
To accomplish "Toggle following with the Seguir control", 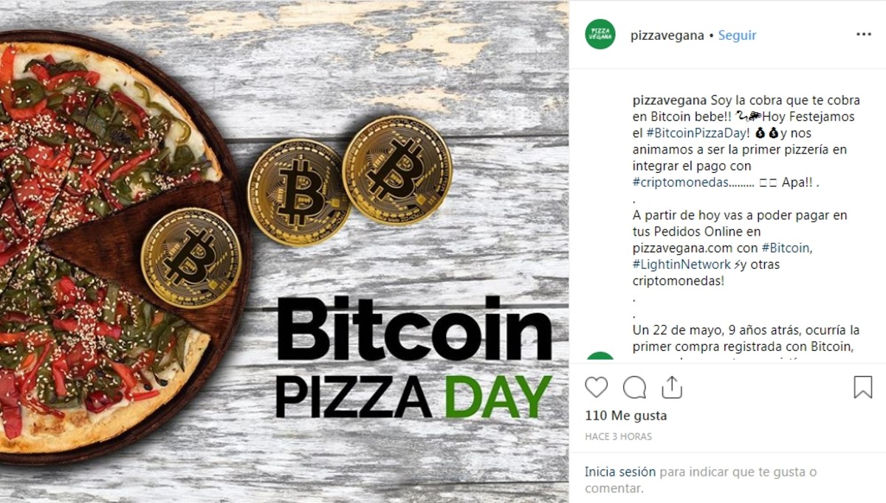I will pyautogui.click(x=736, y=34).
